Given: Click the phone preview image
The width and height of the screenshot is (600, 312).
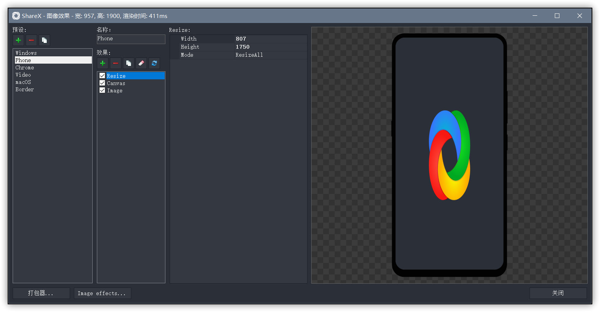Looking at the screenshot, I should (450, 155).
